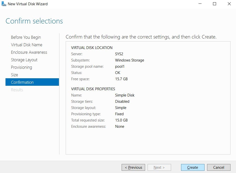Viewport: 236px width, 173px height.
Task: Go back with the Previous button
Action: [133, 167]
